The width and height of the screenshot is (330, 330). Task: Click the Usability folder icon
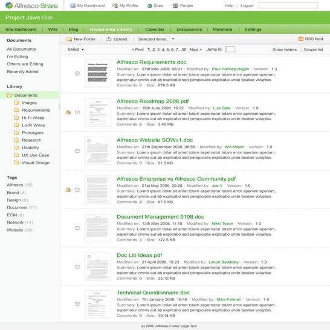pyautogui.click(x=16, y=147)
